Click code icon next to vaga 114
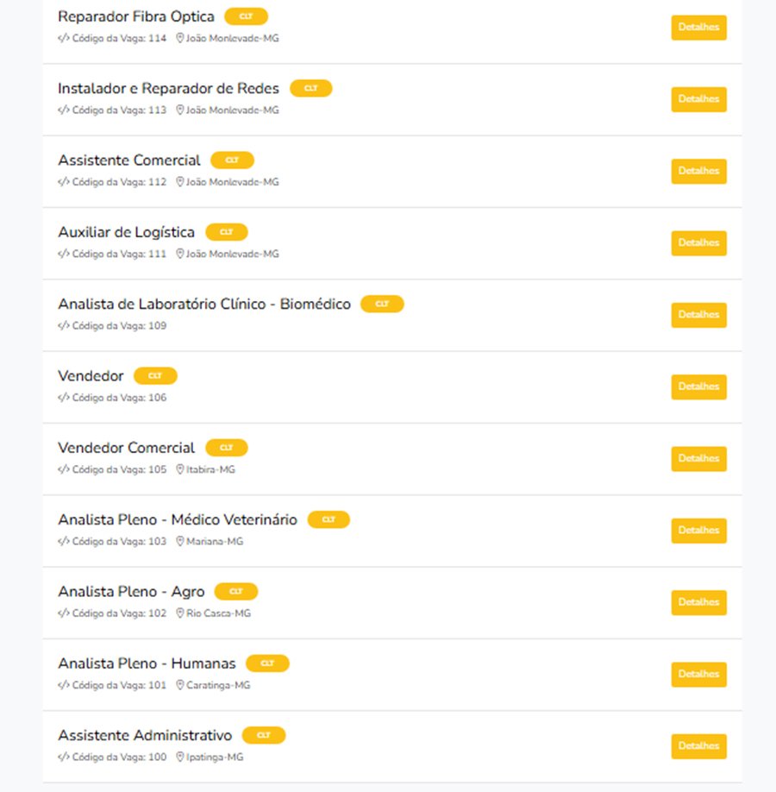Screen dimensions: 776x792 tap(63, 38)
